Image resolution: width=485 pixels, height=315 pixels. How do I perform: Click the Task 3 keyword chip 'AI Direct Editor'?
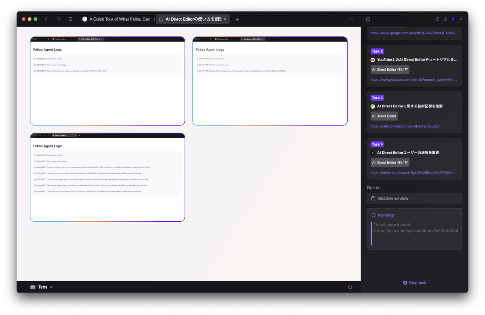coord(384,116)
